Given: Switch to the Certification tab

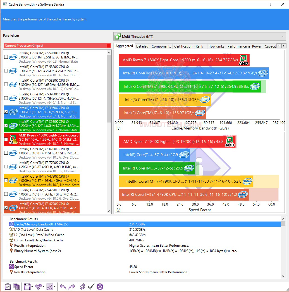Looking at the screenshot, I should (x=183, y=46).
